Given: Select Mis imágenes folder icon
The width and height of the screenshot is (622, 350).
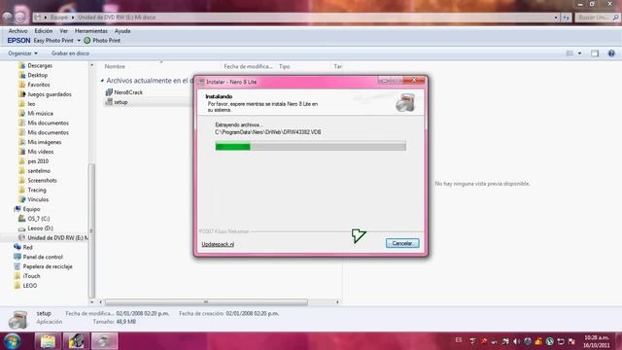Looking at the screenshot, I should [22, 142].
